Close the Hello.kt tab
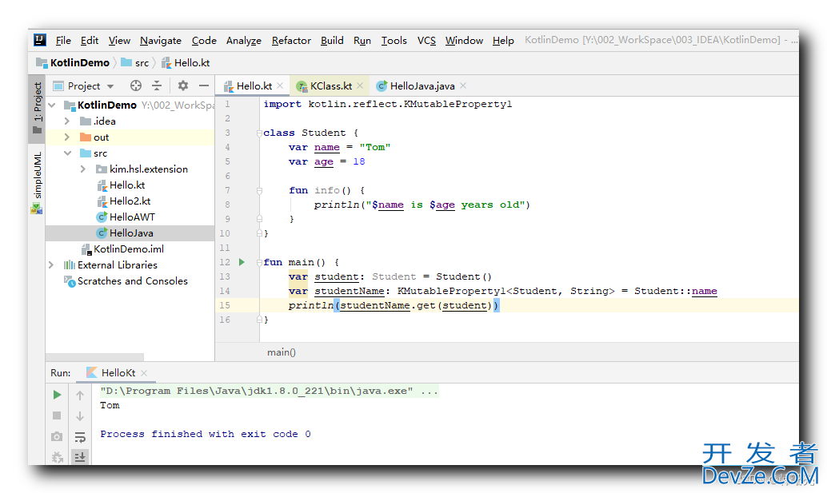The height and width of the screenshot is (493, 827). click(280, 85)
